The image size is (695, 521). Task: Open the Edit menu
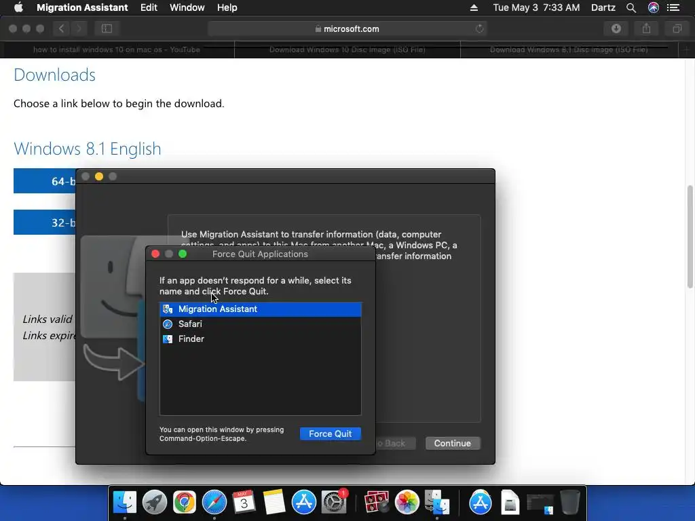(x=149, y=7)
